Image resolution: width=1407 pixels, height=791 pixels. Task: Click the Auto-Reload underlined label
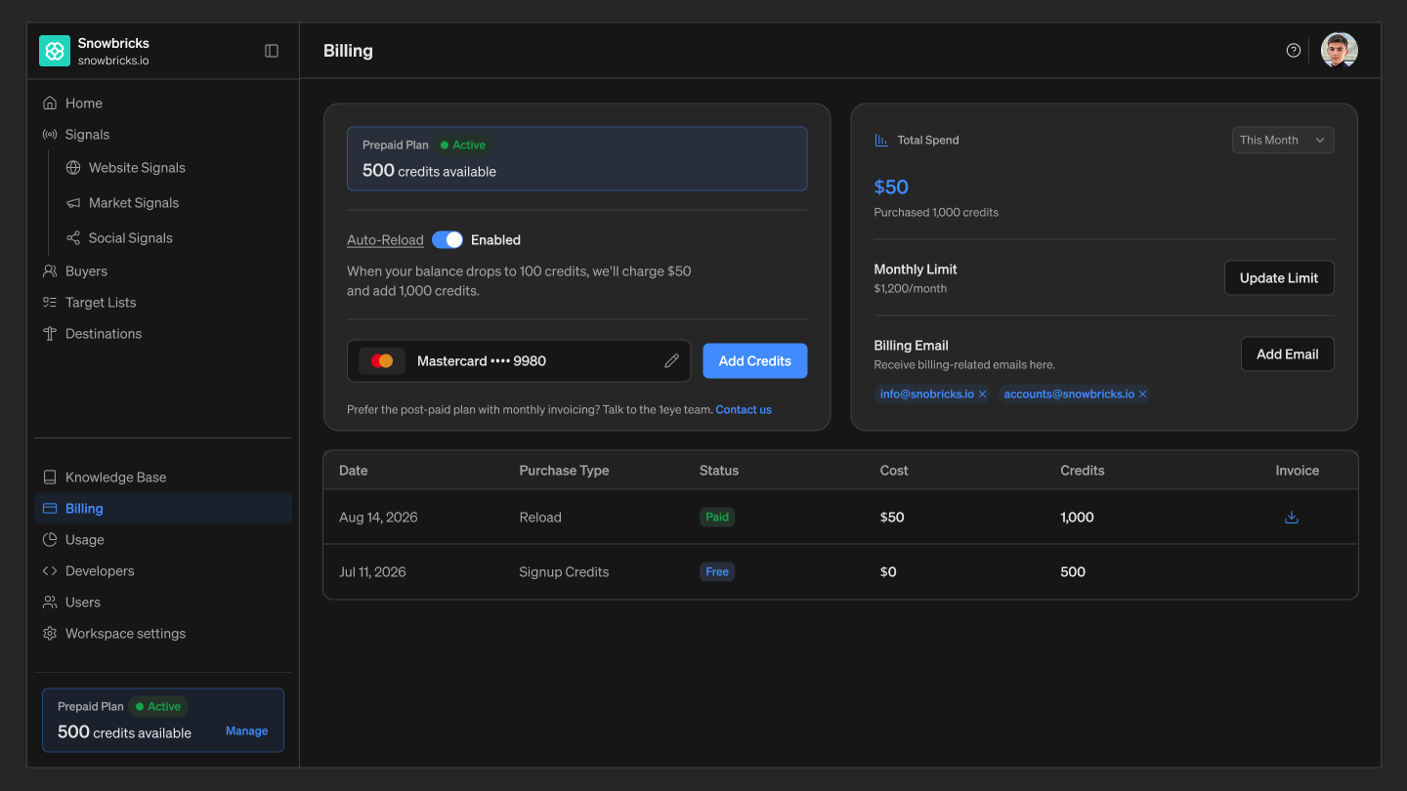click(385, 240)
